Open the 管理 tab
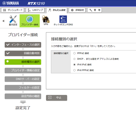 [x=95, y=10]
